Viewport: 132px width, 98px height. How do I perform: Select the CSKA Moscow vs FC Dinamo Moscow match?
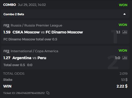pos(48,32)
